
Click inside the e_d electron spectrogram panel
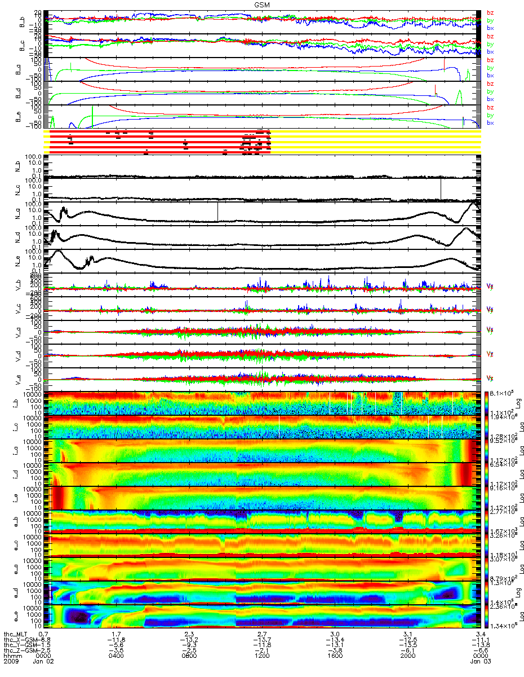point(263,593)
